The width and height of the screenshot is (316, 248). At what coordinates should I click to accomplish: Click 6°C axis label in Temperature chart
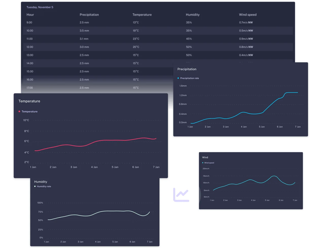(x=27, y=141)
